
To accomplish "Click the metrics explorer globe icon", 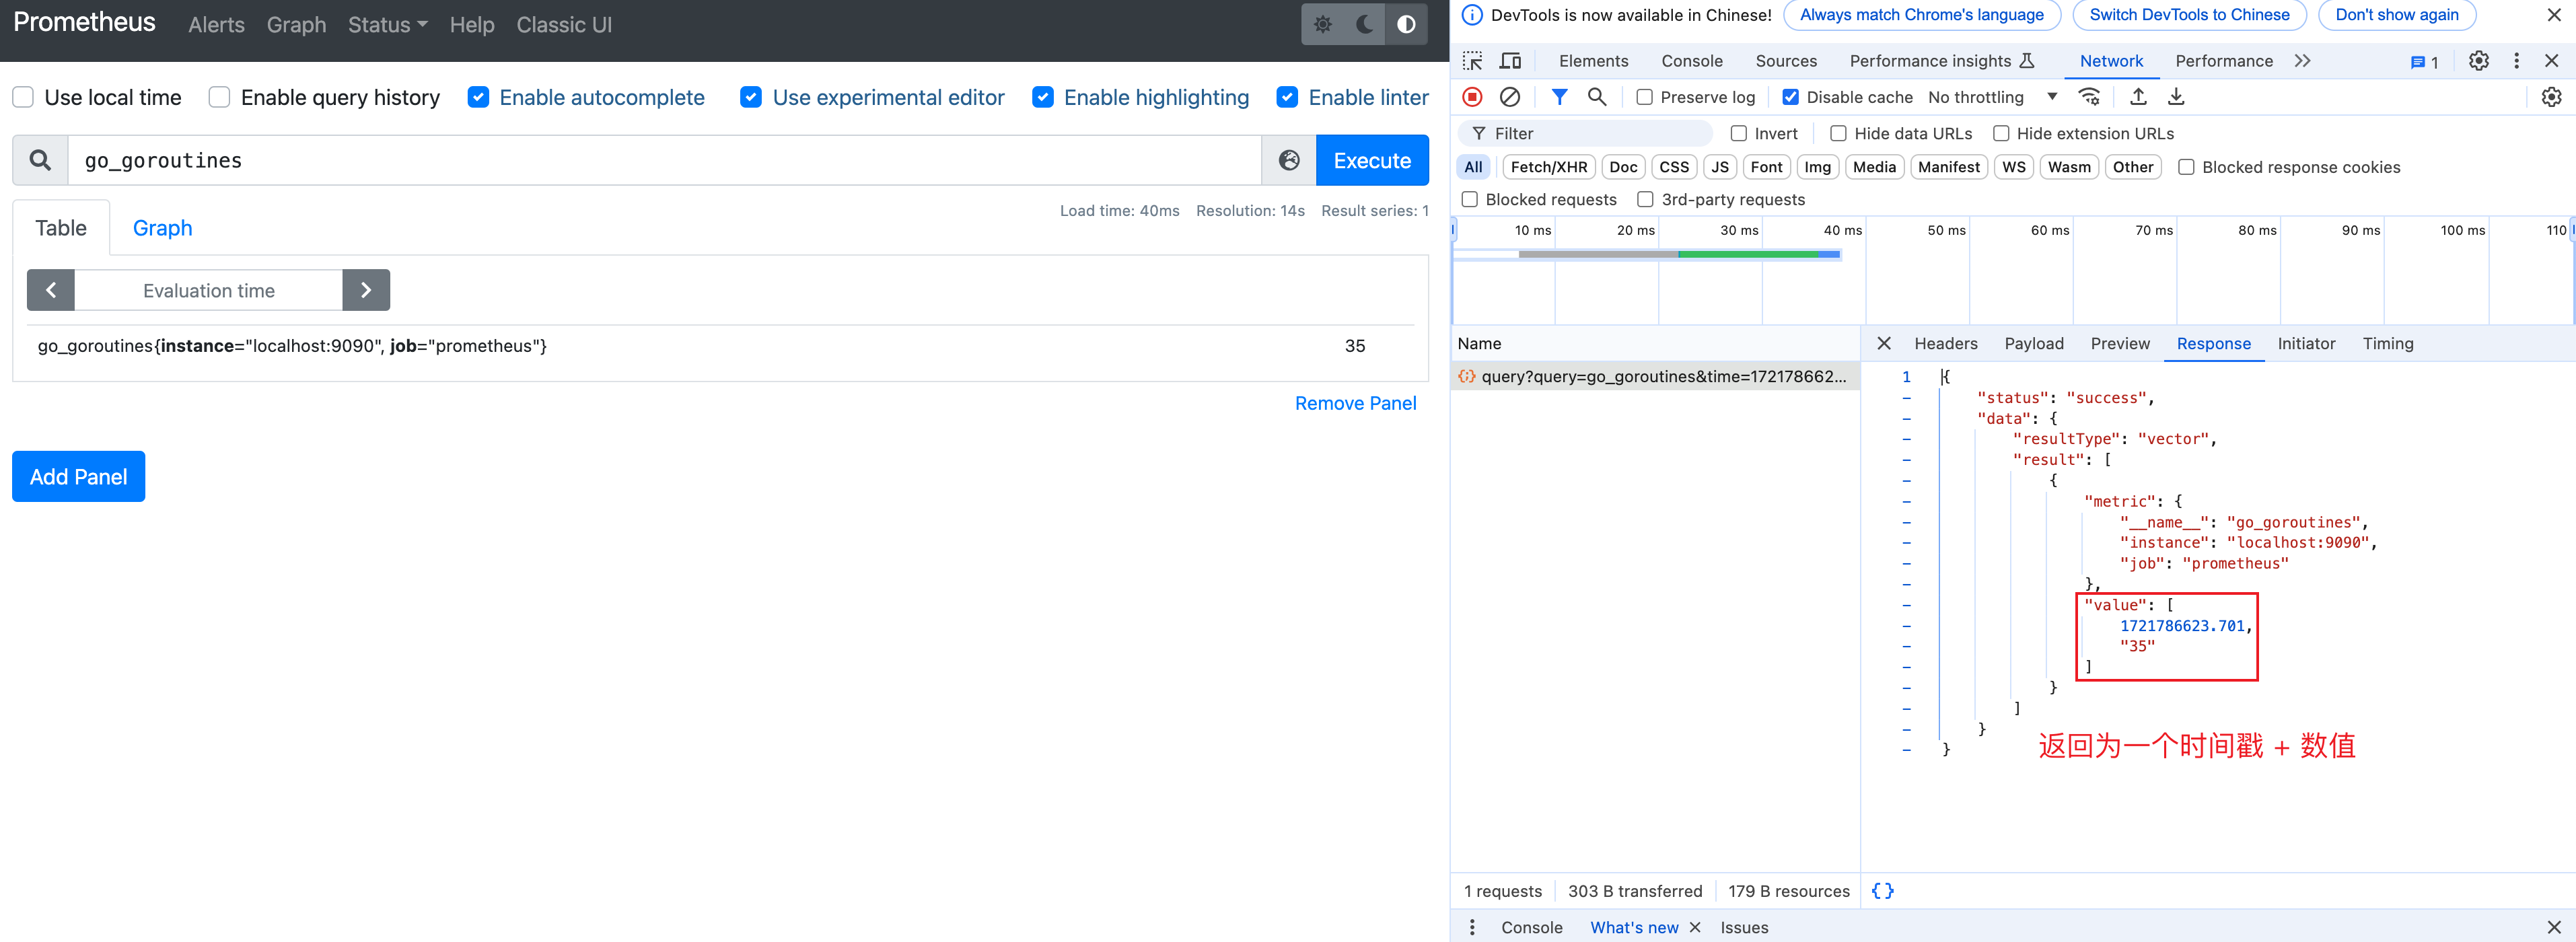I will coord(1289,160).
